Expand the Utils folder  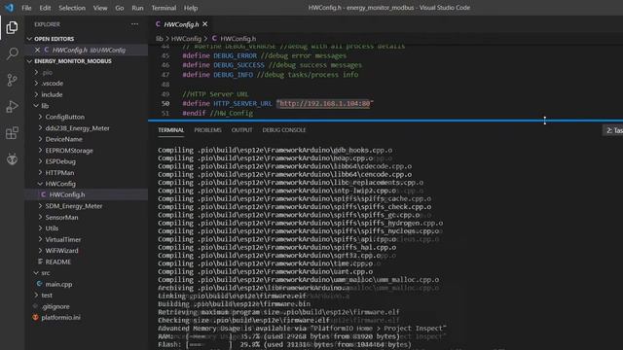pos(41,228)
